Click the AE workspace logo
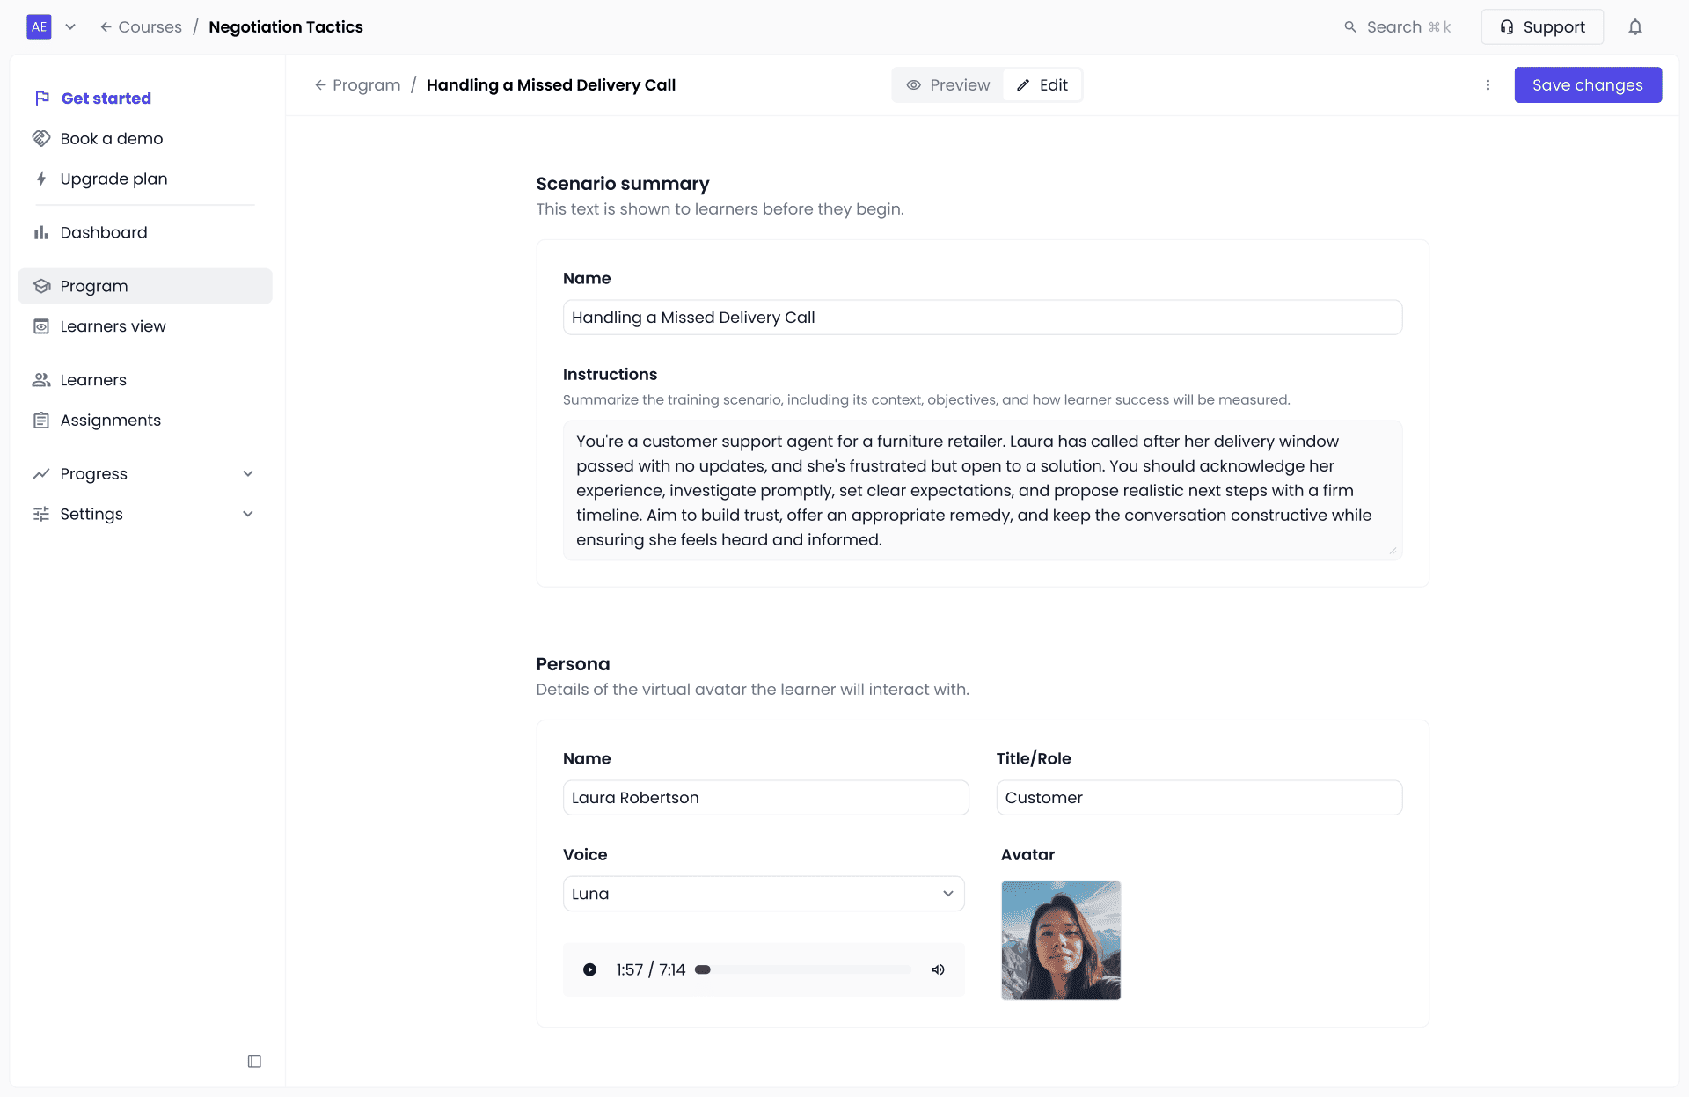Screen dimensions: 1689x1097 (x=40, y=27)
